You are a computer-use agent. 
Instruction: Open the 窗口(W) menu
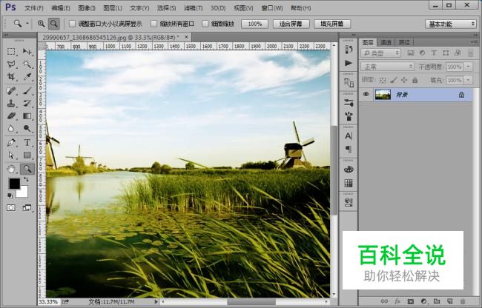pos(271,8)
